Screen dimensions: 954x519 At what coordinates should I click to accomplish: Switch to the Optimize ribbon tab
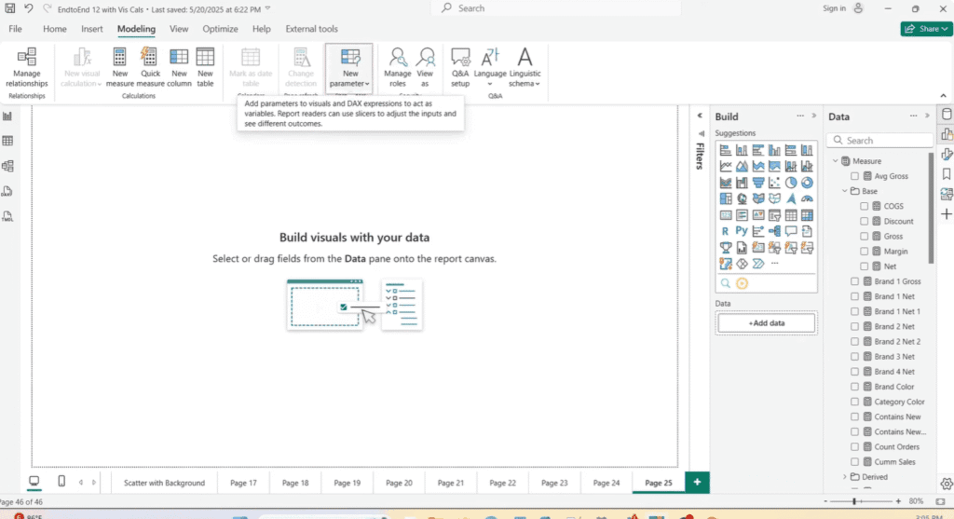[x=220, y=29]
